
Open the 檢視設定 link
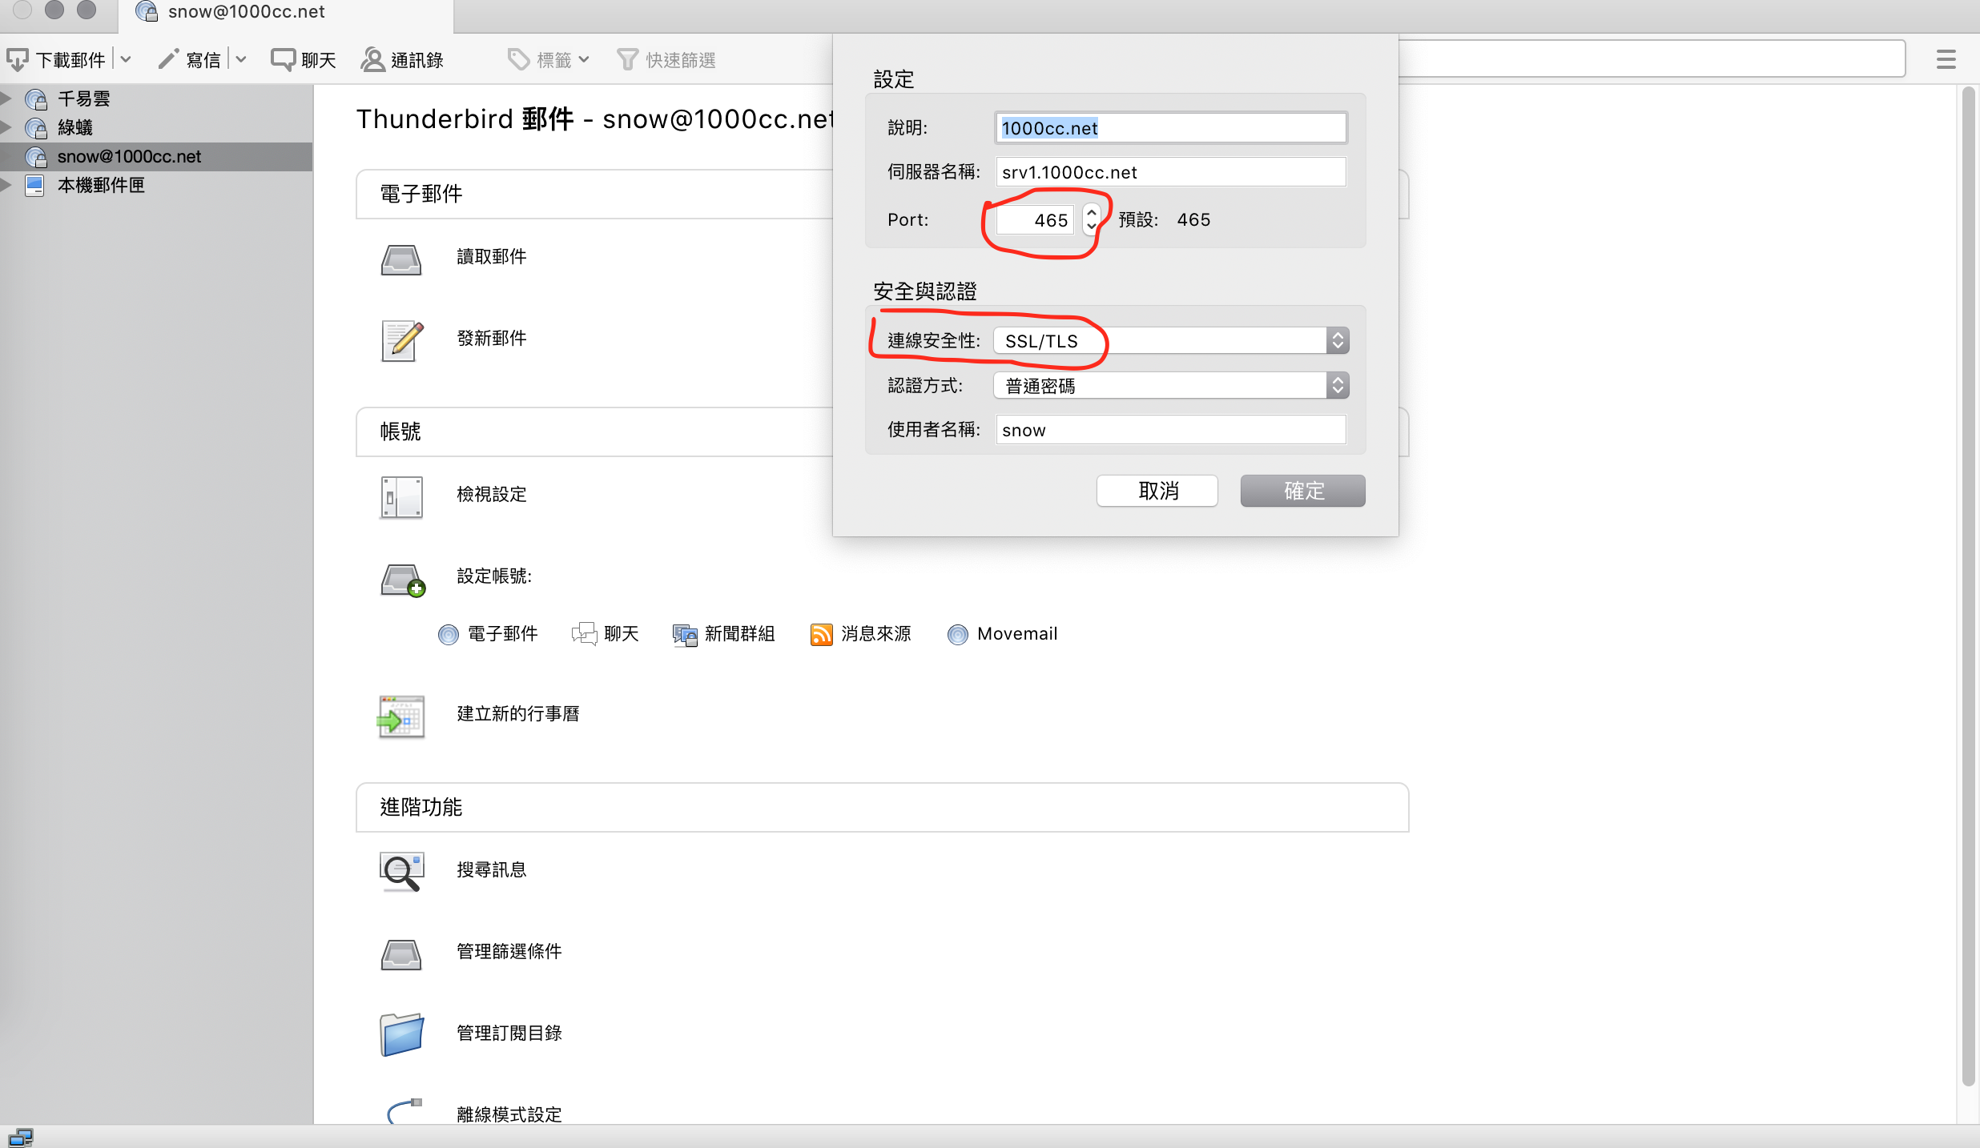492,494
